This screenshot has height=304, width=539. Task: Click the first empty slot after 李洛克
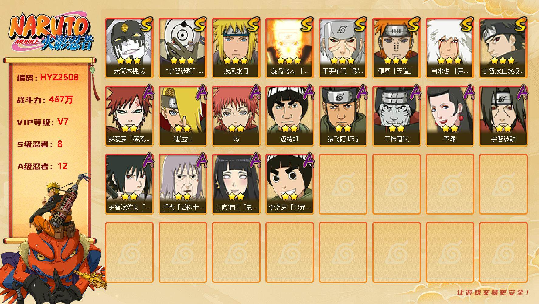343,184
